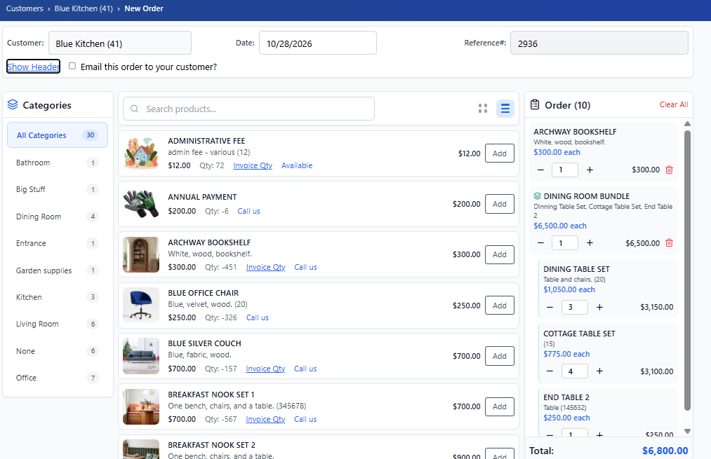711x459 pixels.
Task: Delete Archway Bookshelf from order
Action: pos(670,170)
